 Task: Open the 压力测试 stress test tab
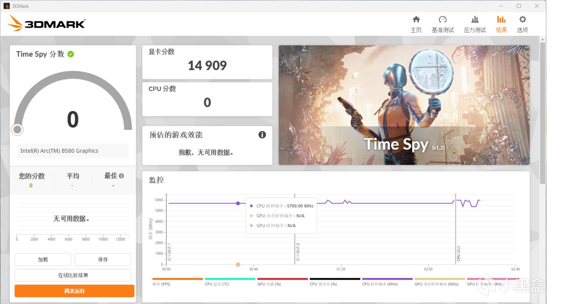(475, 24)
